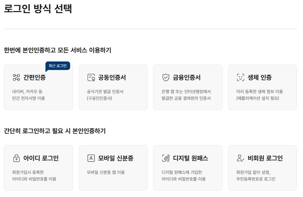Click the 최근 로그인 badge
The width and height of the screenshot is (303, 197).
click(x=58, y=66)
